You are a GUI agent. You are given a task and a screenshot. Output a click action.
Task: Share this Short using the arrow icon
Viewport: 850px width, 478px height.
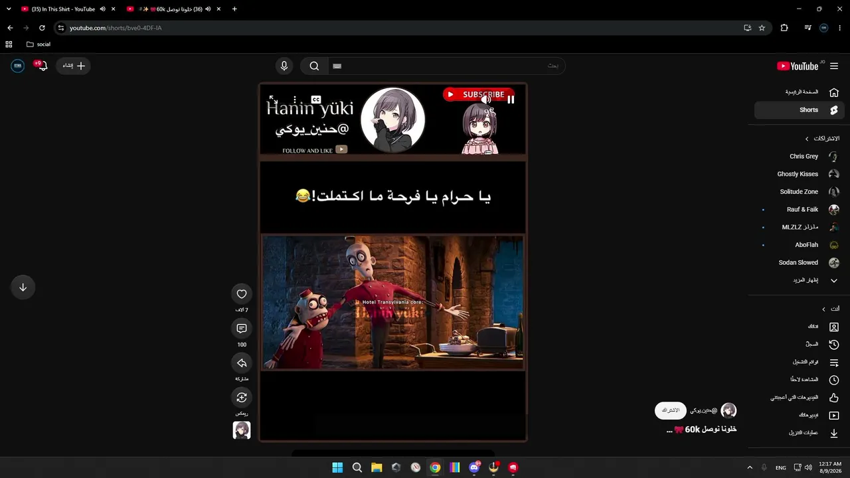point(242,363)
